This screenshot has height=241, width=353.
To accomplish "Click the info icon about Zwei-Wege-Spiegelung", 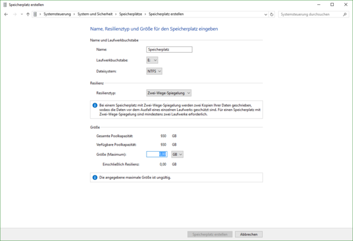I will [x=95, y=106].
